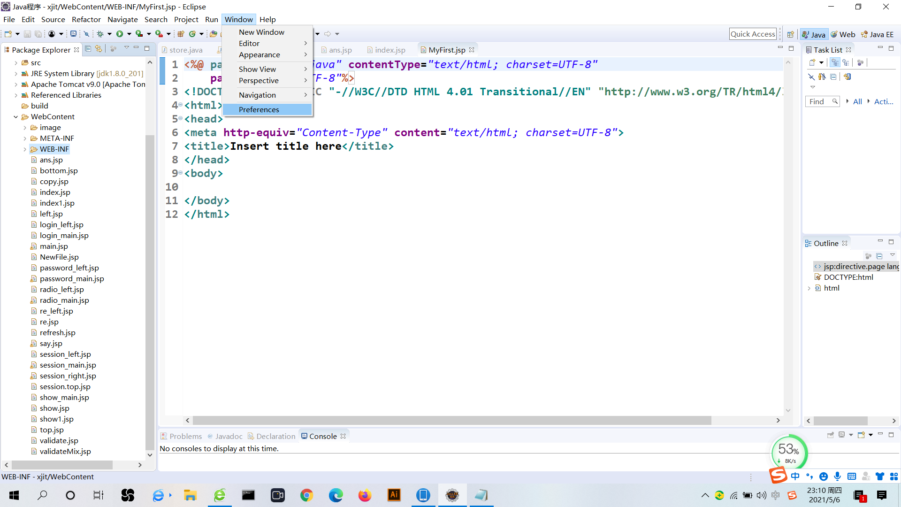
Task: Toggle Categorized view in Task List
Action: pos(835,62)
